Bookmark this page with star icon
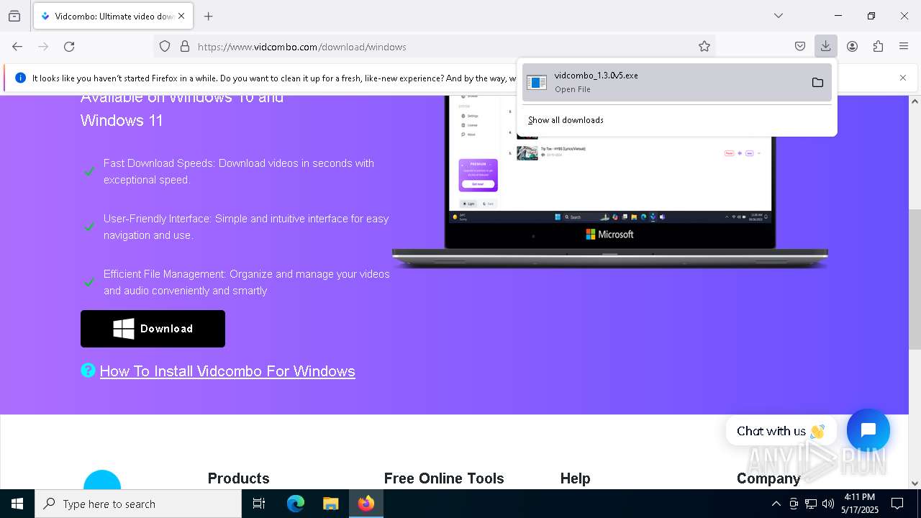Viewport: 921px width, 518px height. point(704,46)
